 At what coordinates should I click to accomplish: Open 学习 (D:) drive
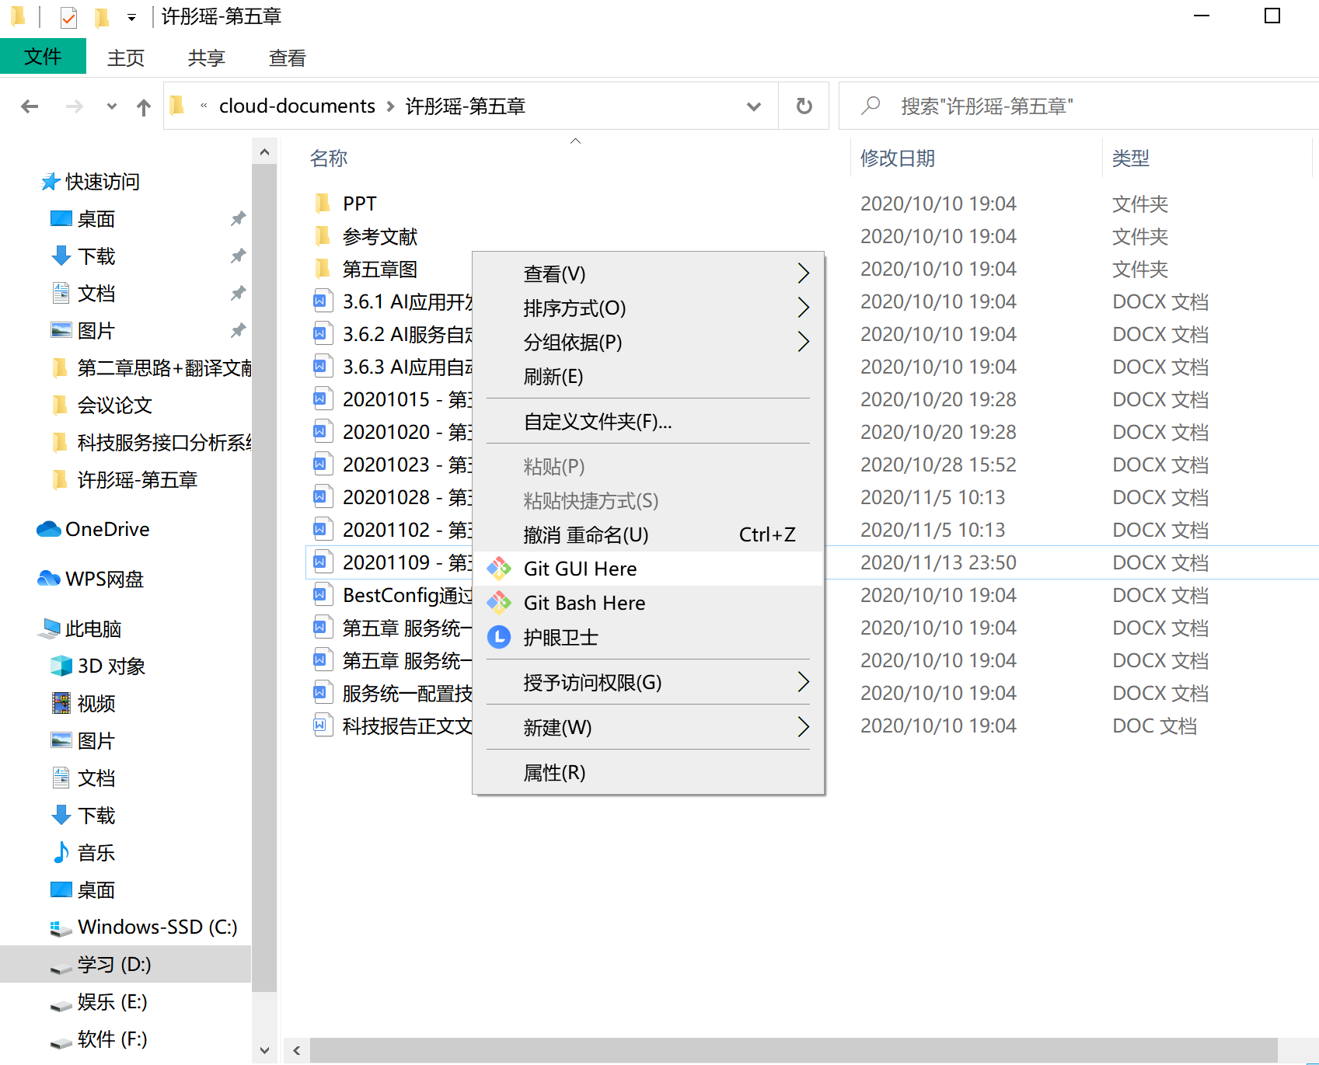point(125,965)
